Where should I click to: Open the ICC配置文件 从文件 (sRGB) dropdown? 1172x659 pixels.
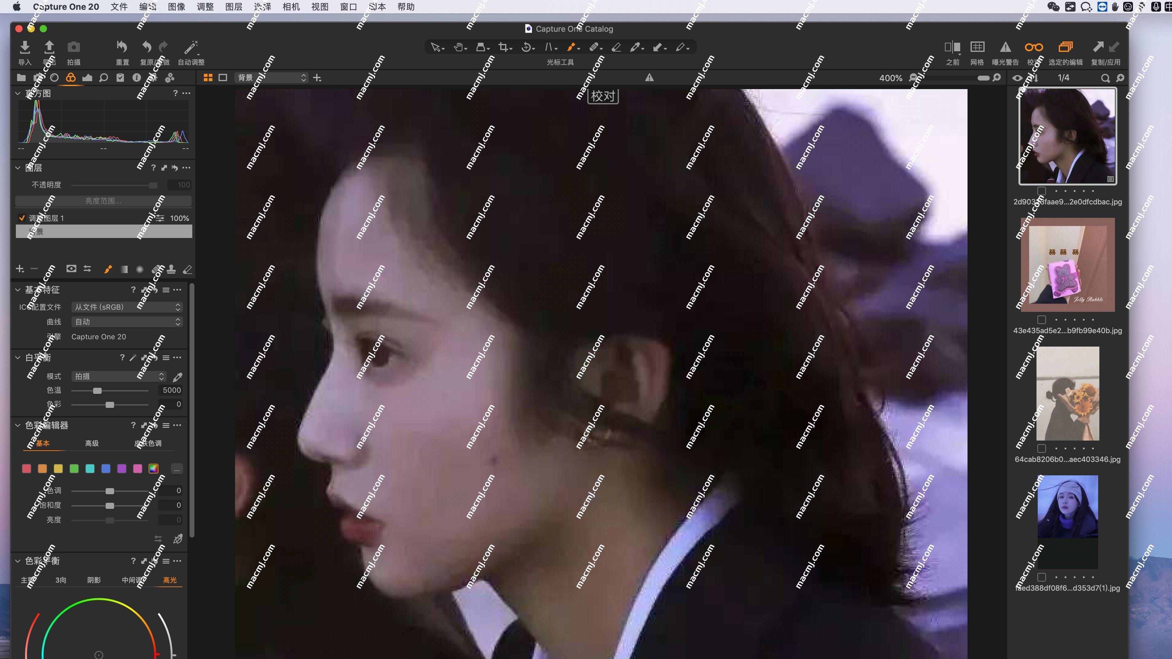127,308
